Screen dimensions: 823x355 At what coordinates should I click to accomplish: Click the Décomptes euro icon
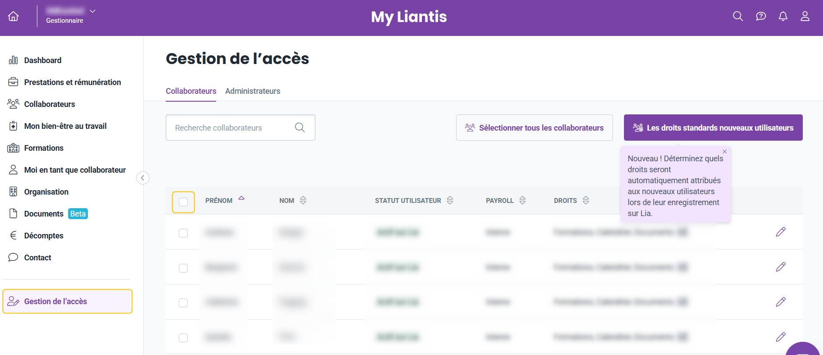[13, 235]
